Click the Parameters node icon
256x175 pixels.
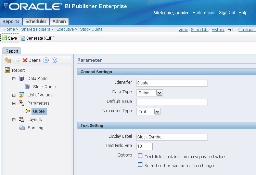(x=21, y=103)
